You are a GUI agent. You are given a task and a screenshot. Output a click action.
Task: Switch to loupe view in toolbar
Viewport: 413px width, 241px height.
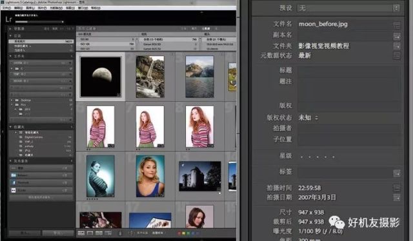[x=90, y=233]
